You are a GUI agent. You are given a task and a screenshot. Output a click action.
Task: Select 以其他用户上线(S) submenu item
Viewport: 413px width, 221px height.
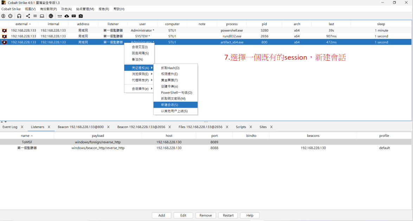175,111
